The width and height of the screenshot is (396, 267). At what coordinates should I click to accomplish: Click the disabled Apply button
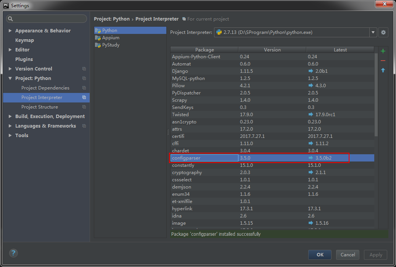pyautogui.click(x=375, y=255)
